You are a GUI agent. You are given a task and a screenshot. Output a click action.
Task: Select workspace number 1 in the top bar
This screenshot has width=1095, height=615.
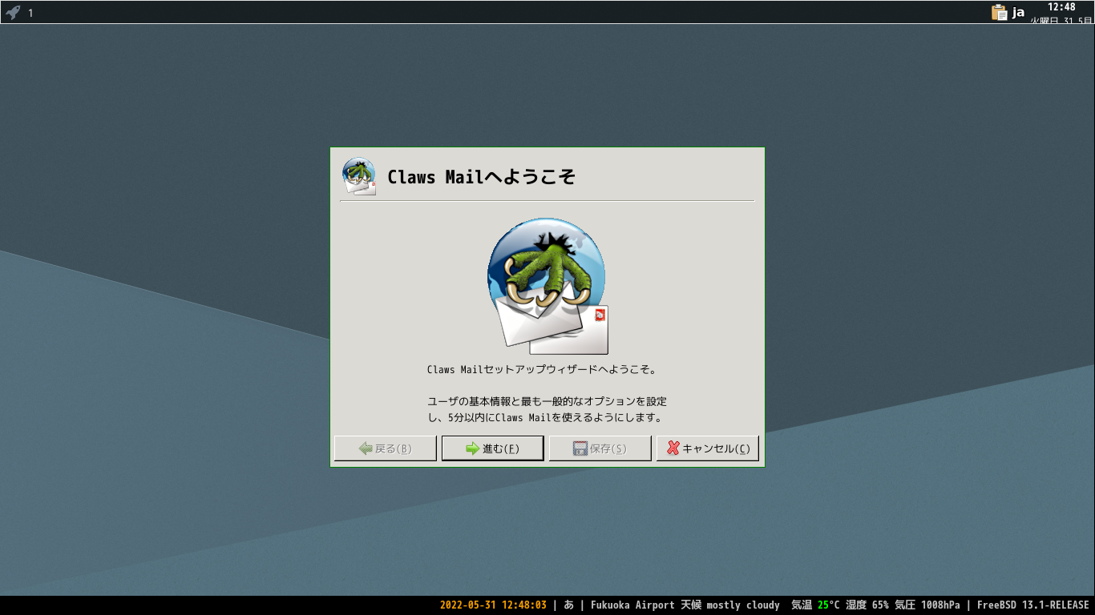tap(30, 13)
